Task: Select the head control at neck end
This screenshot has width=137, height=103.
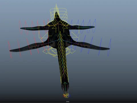Action: click(x=67, y=96)
